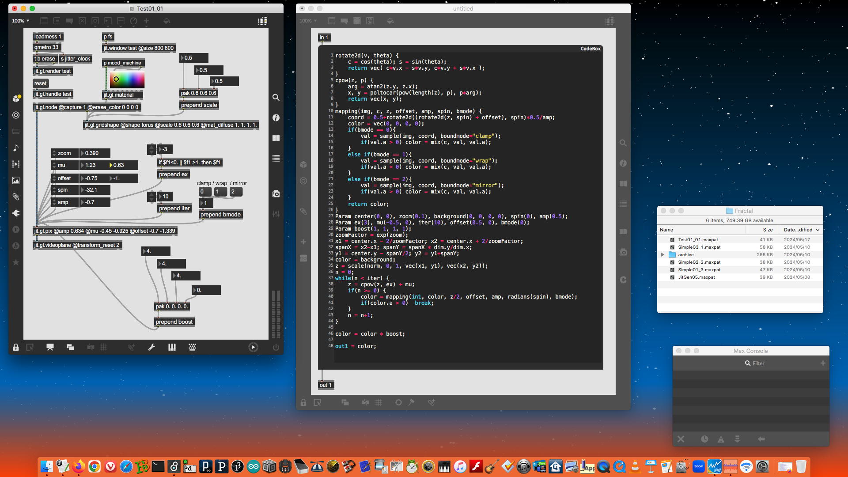Toggle the patcher lock icon in Test01_01
This screenshot has width=848, height=477.
pyautogui.click(x=16, y=347)
